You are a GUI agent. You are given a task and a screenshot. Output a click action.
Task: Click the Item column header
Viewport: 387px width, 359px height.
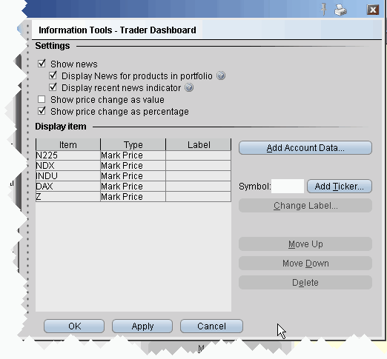click(x=68, y=144)
